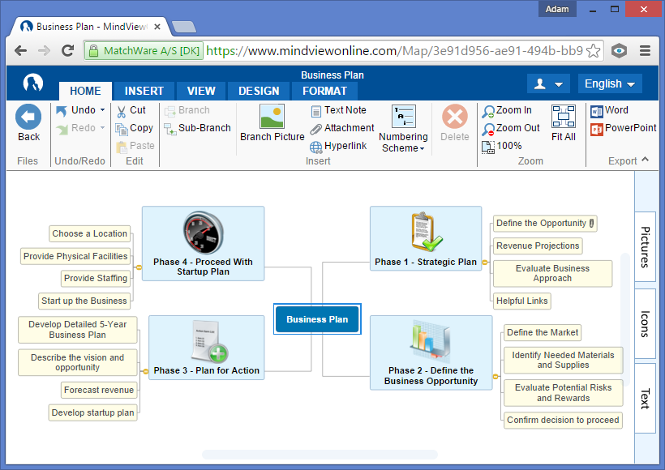Switch to the DESIGN ribbon tab

259,91
